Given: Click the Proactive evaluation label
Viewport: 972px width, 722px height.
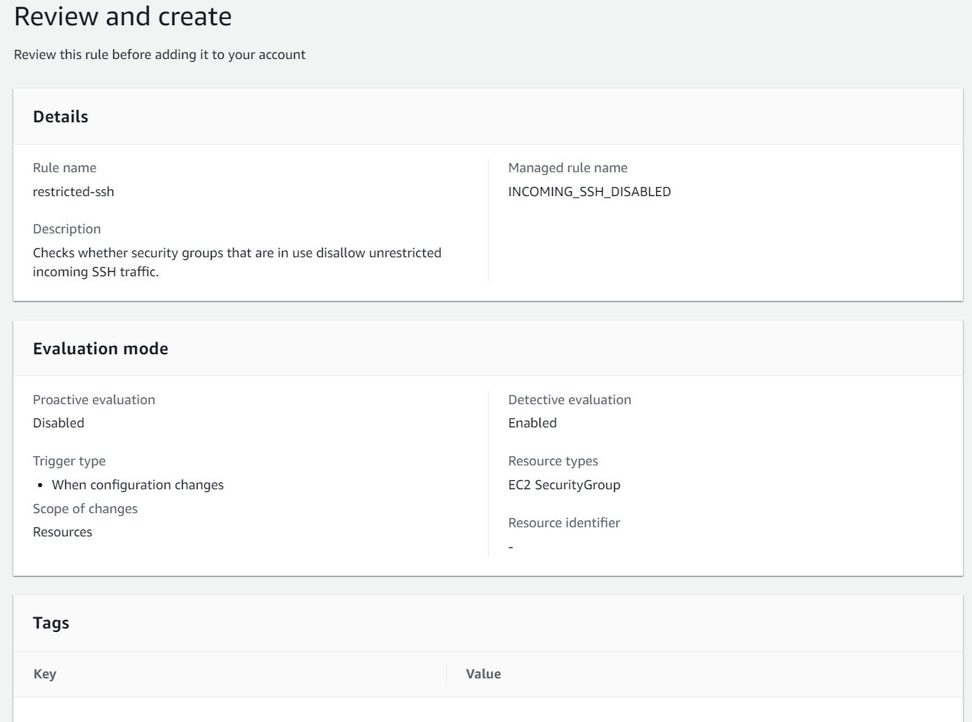Looking at the screenshot, I should click(x=94, y=400).
